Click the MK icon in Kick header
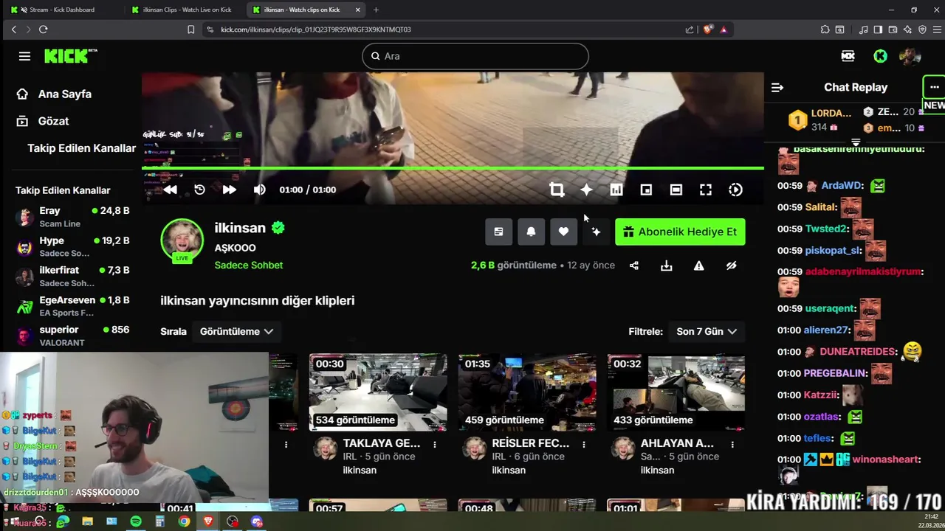945x531 pixels. [x=848, y=56]
